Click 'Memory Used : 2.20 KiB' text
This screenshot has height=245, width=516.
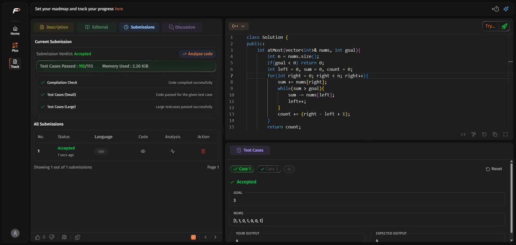click(125, 66)
